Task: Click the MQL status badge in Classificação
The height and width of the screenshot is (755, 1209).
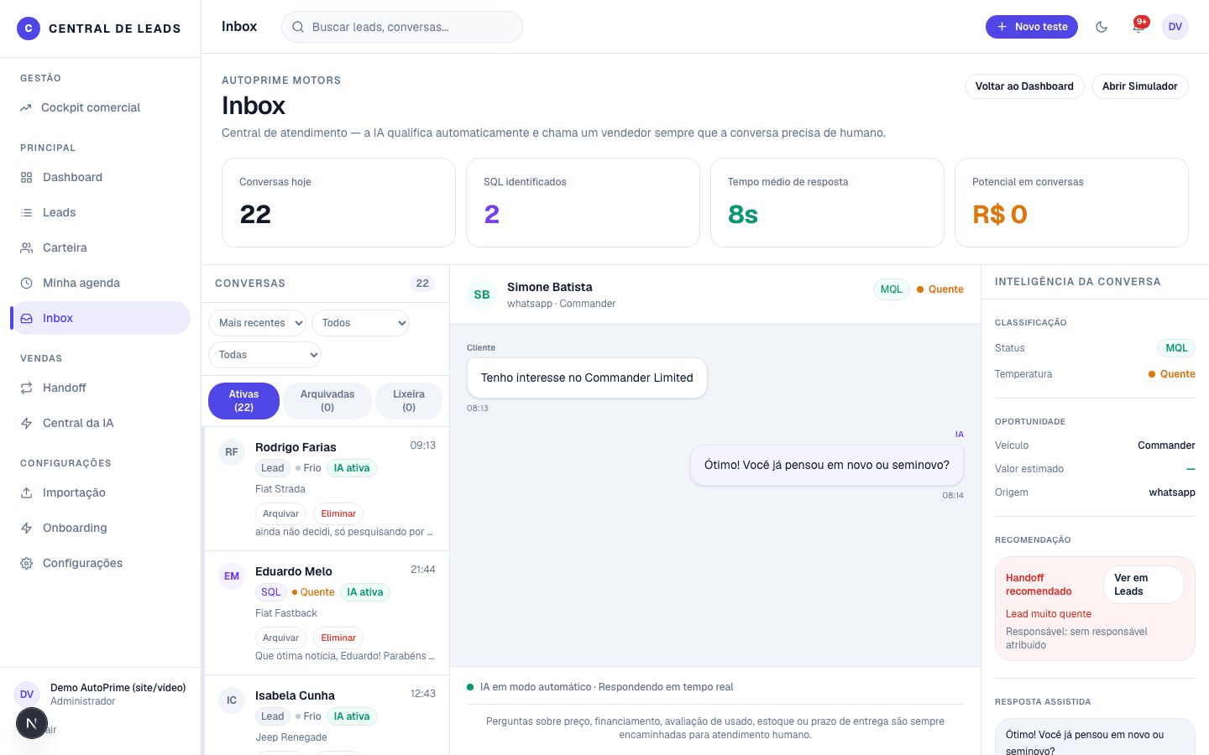Action: [x=1176, y=348]
